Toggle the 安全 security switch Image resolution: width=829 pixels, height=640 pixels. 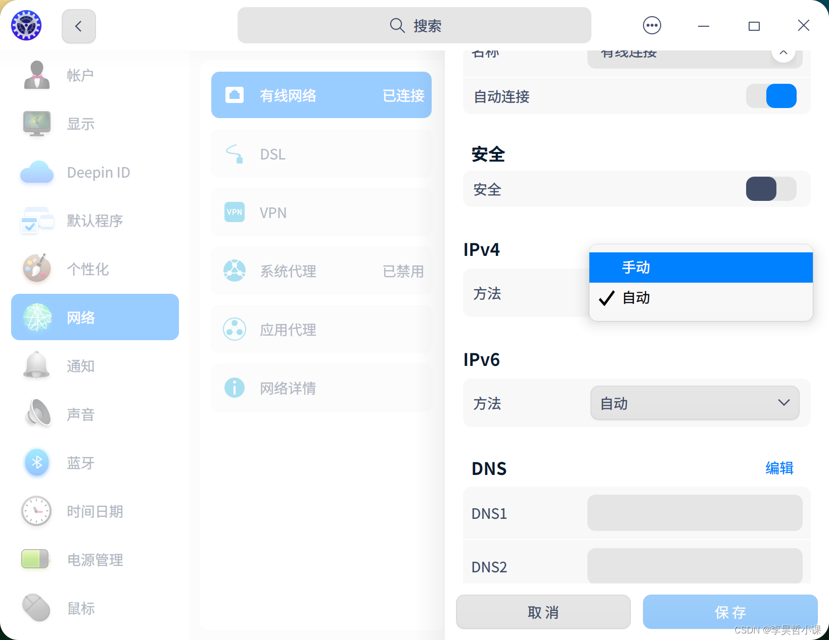(x=771, y=189)
